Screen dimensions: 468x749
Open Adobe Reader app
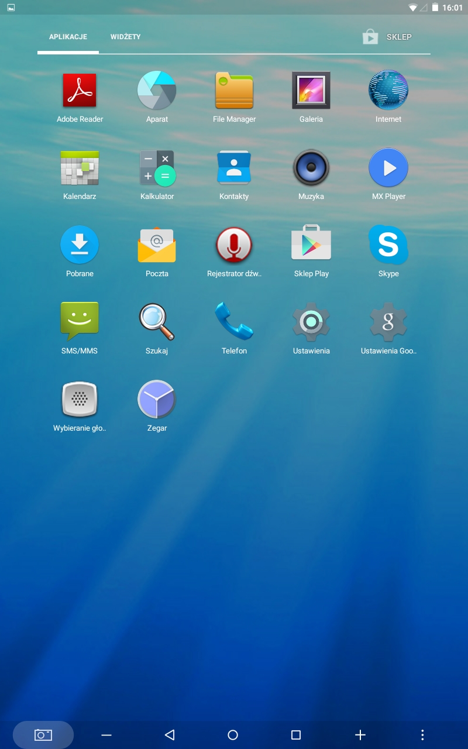[x=80, y=97]
